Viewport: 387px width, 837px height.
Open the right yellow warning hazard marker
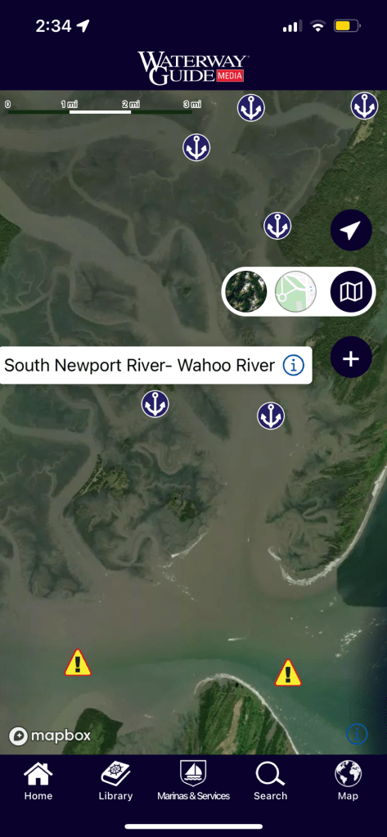coord(288,673)
